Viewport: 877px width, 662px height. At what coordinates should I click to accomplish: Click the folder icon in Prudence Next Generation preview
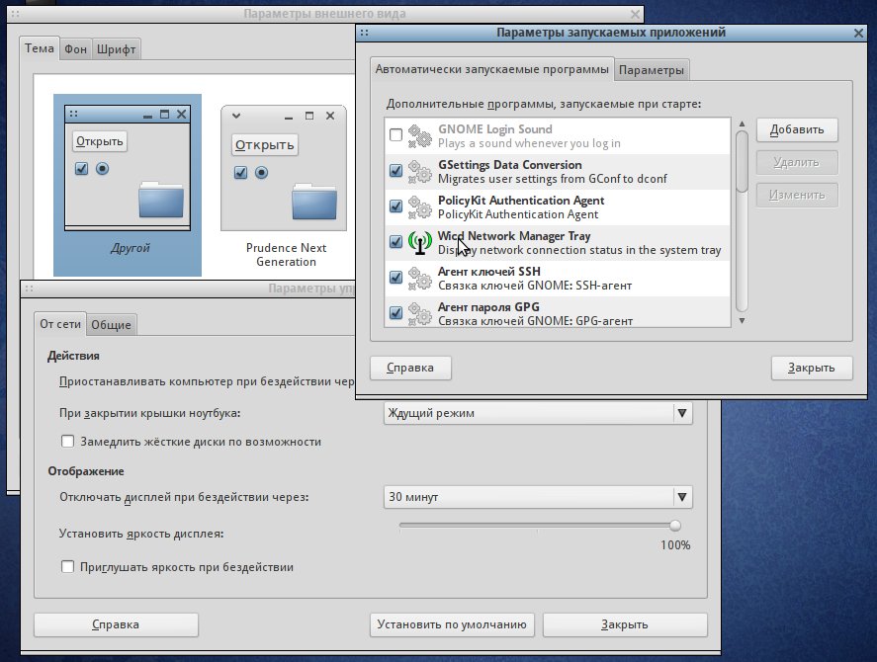point(314,202)
